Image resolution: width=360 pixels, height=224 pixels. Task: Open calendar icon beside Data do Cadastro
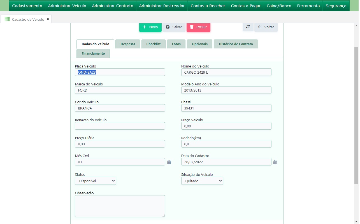(275, 162)
